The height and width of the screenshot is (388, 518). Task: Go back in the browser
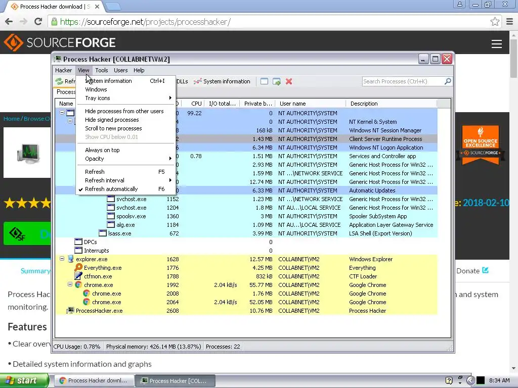9,22
